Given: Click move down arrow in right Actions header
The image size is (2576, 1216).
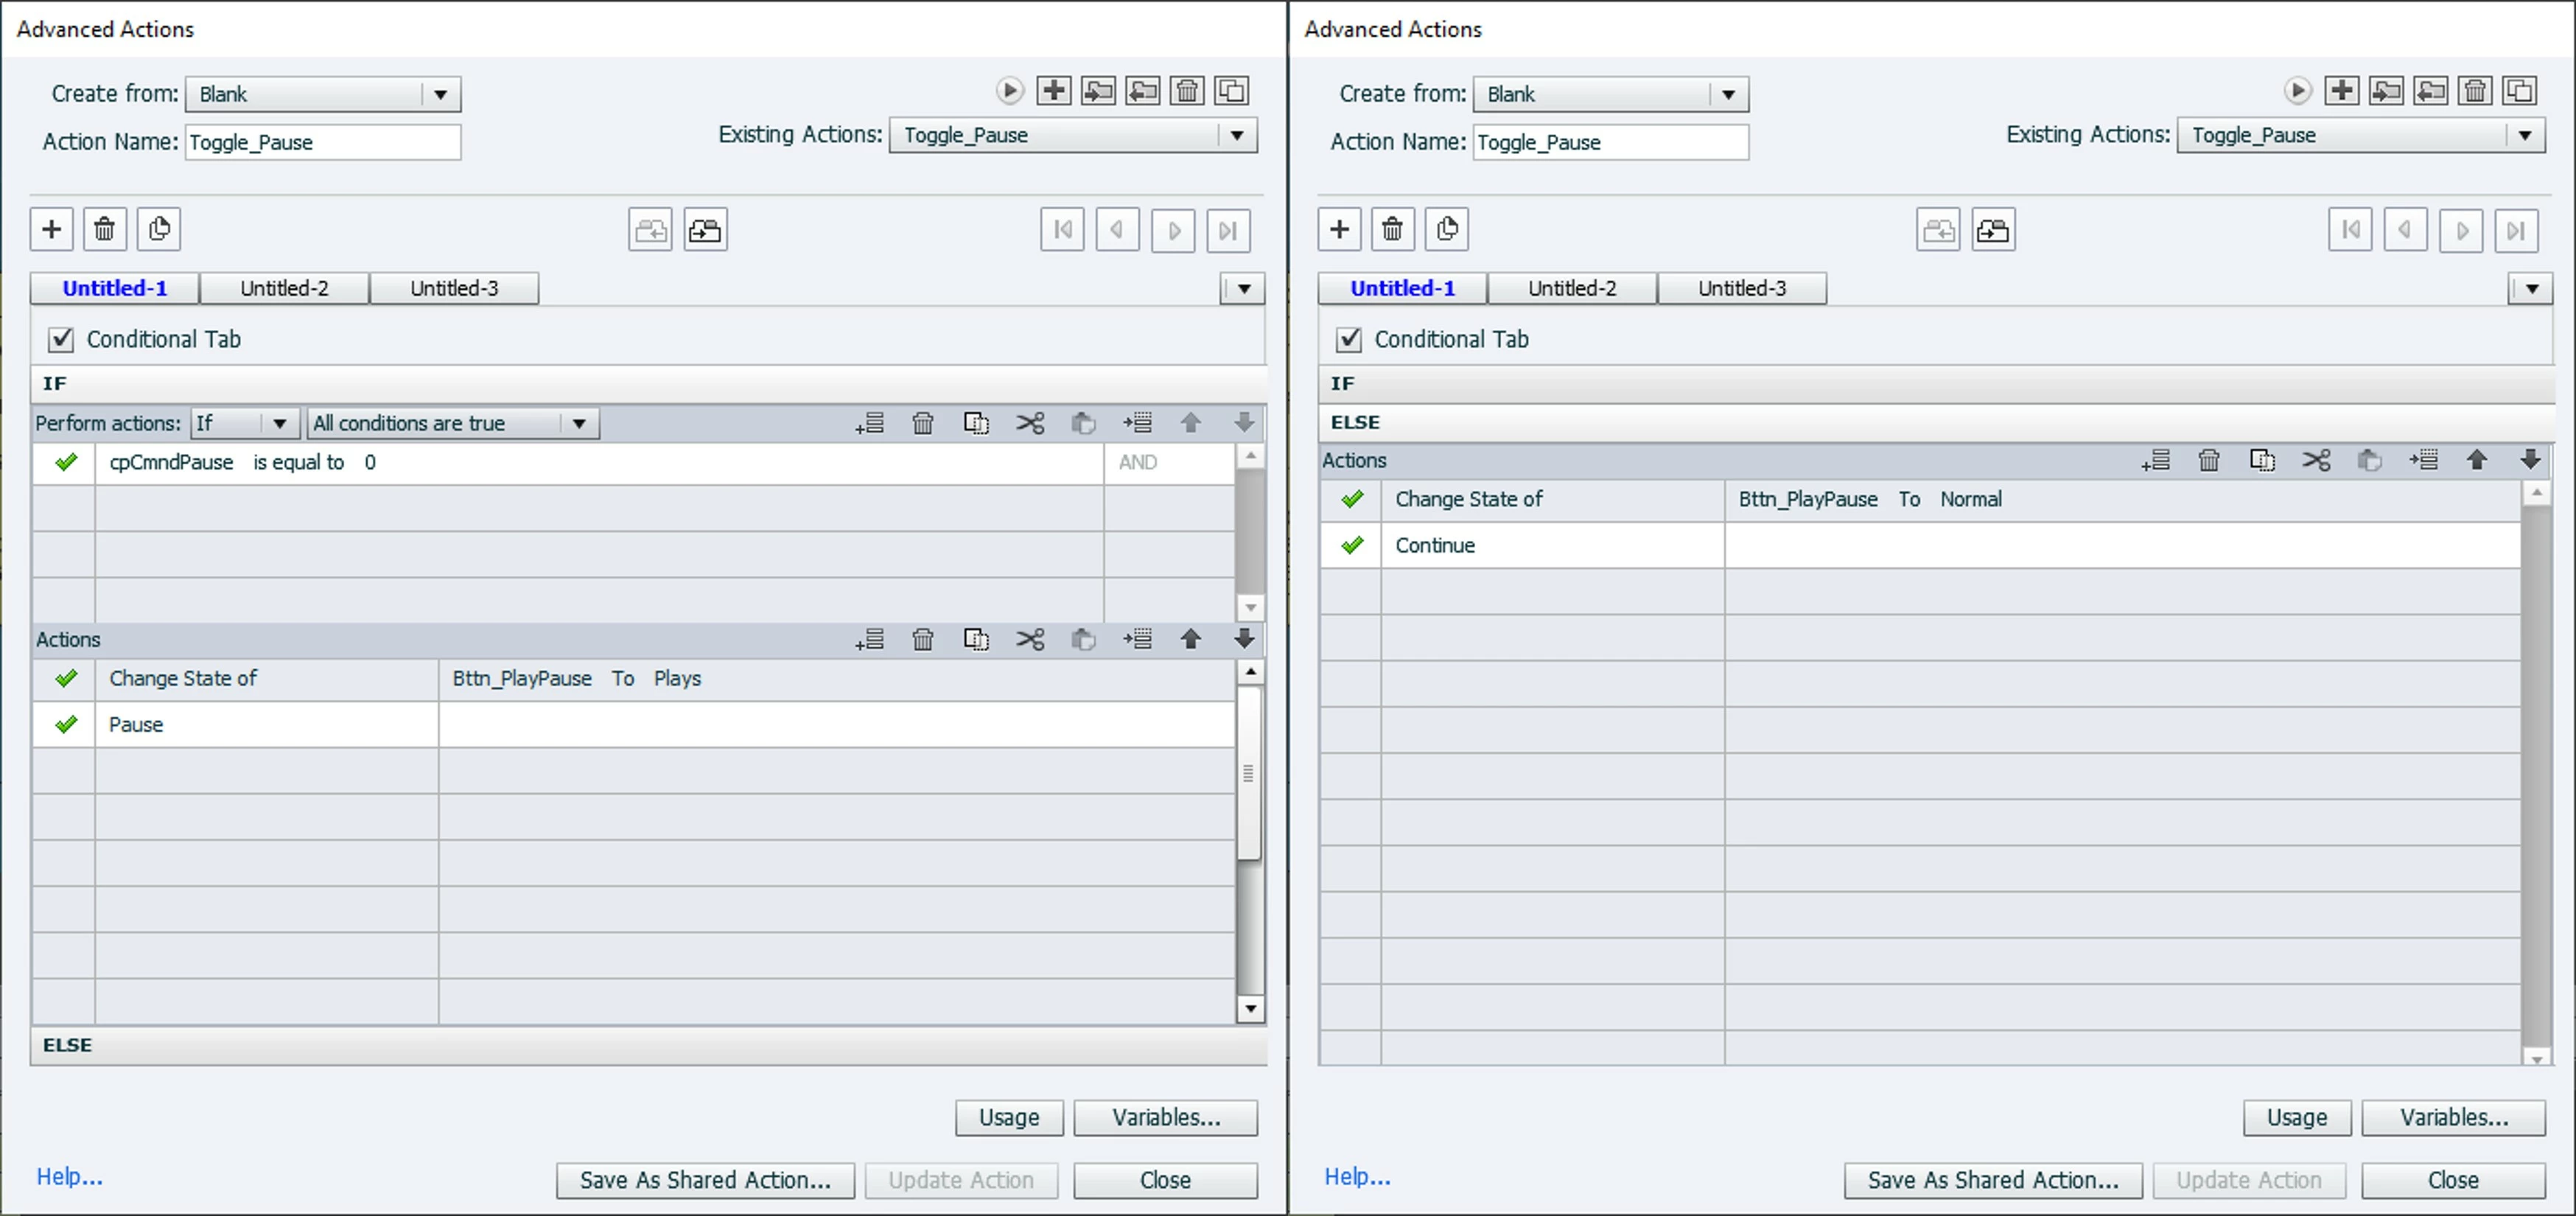Looking at the screenshot, I should [2530, 460].
